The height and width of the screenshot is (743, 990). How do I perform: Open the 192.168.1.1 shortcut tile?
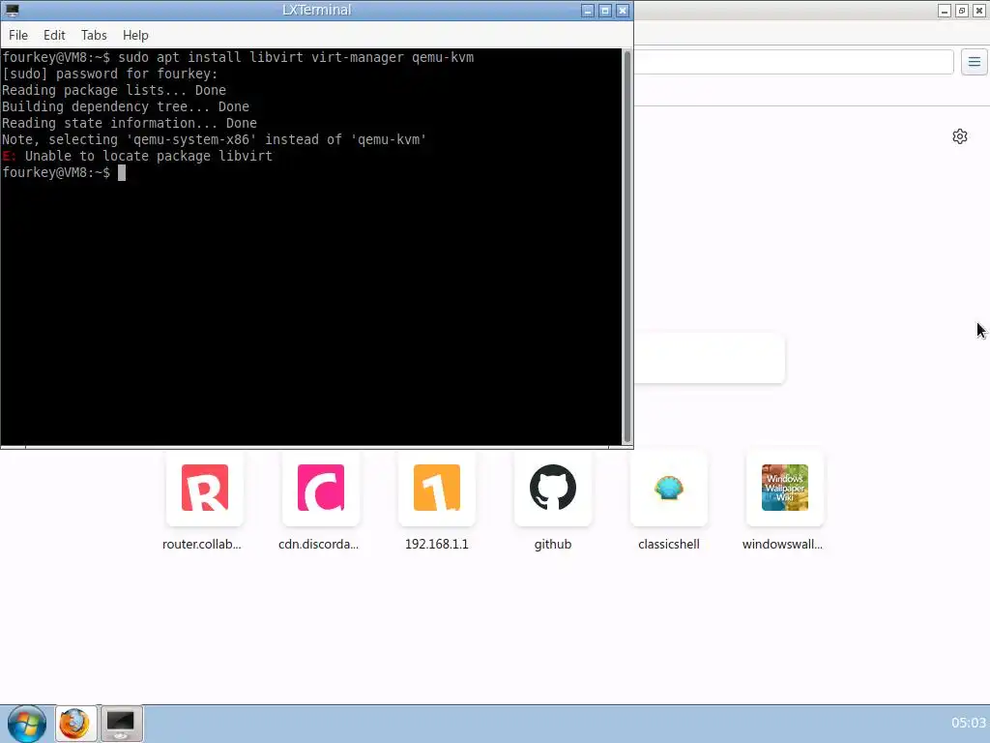click(x=437, y=488)
